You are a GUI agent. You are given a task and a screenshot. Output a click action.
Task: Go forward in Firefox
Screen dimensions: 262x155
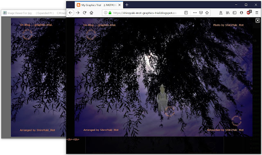pos(77,13)
